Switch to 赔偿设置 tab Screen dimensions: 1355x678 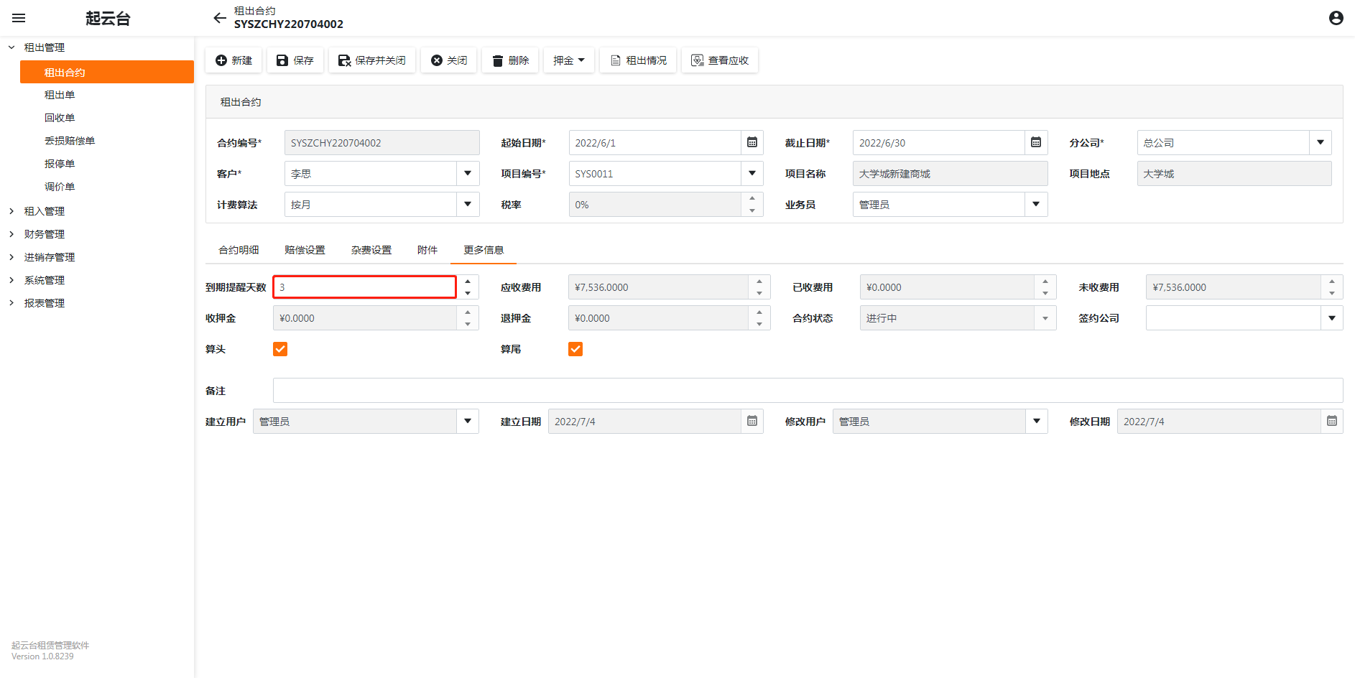click(305, 250)
